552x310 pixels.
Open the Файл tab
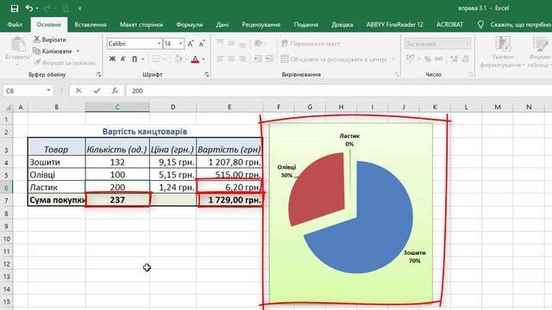tap(15, 25)
